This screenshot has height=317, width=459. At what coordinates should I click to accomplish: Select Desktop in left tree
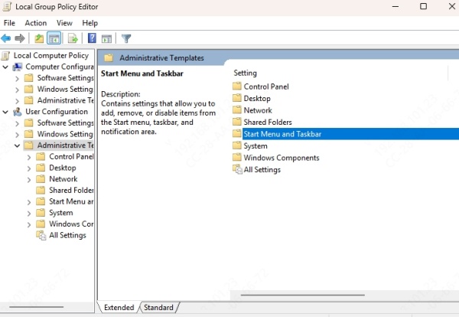tap(63, 168)
